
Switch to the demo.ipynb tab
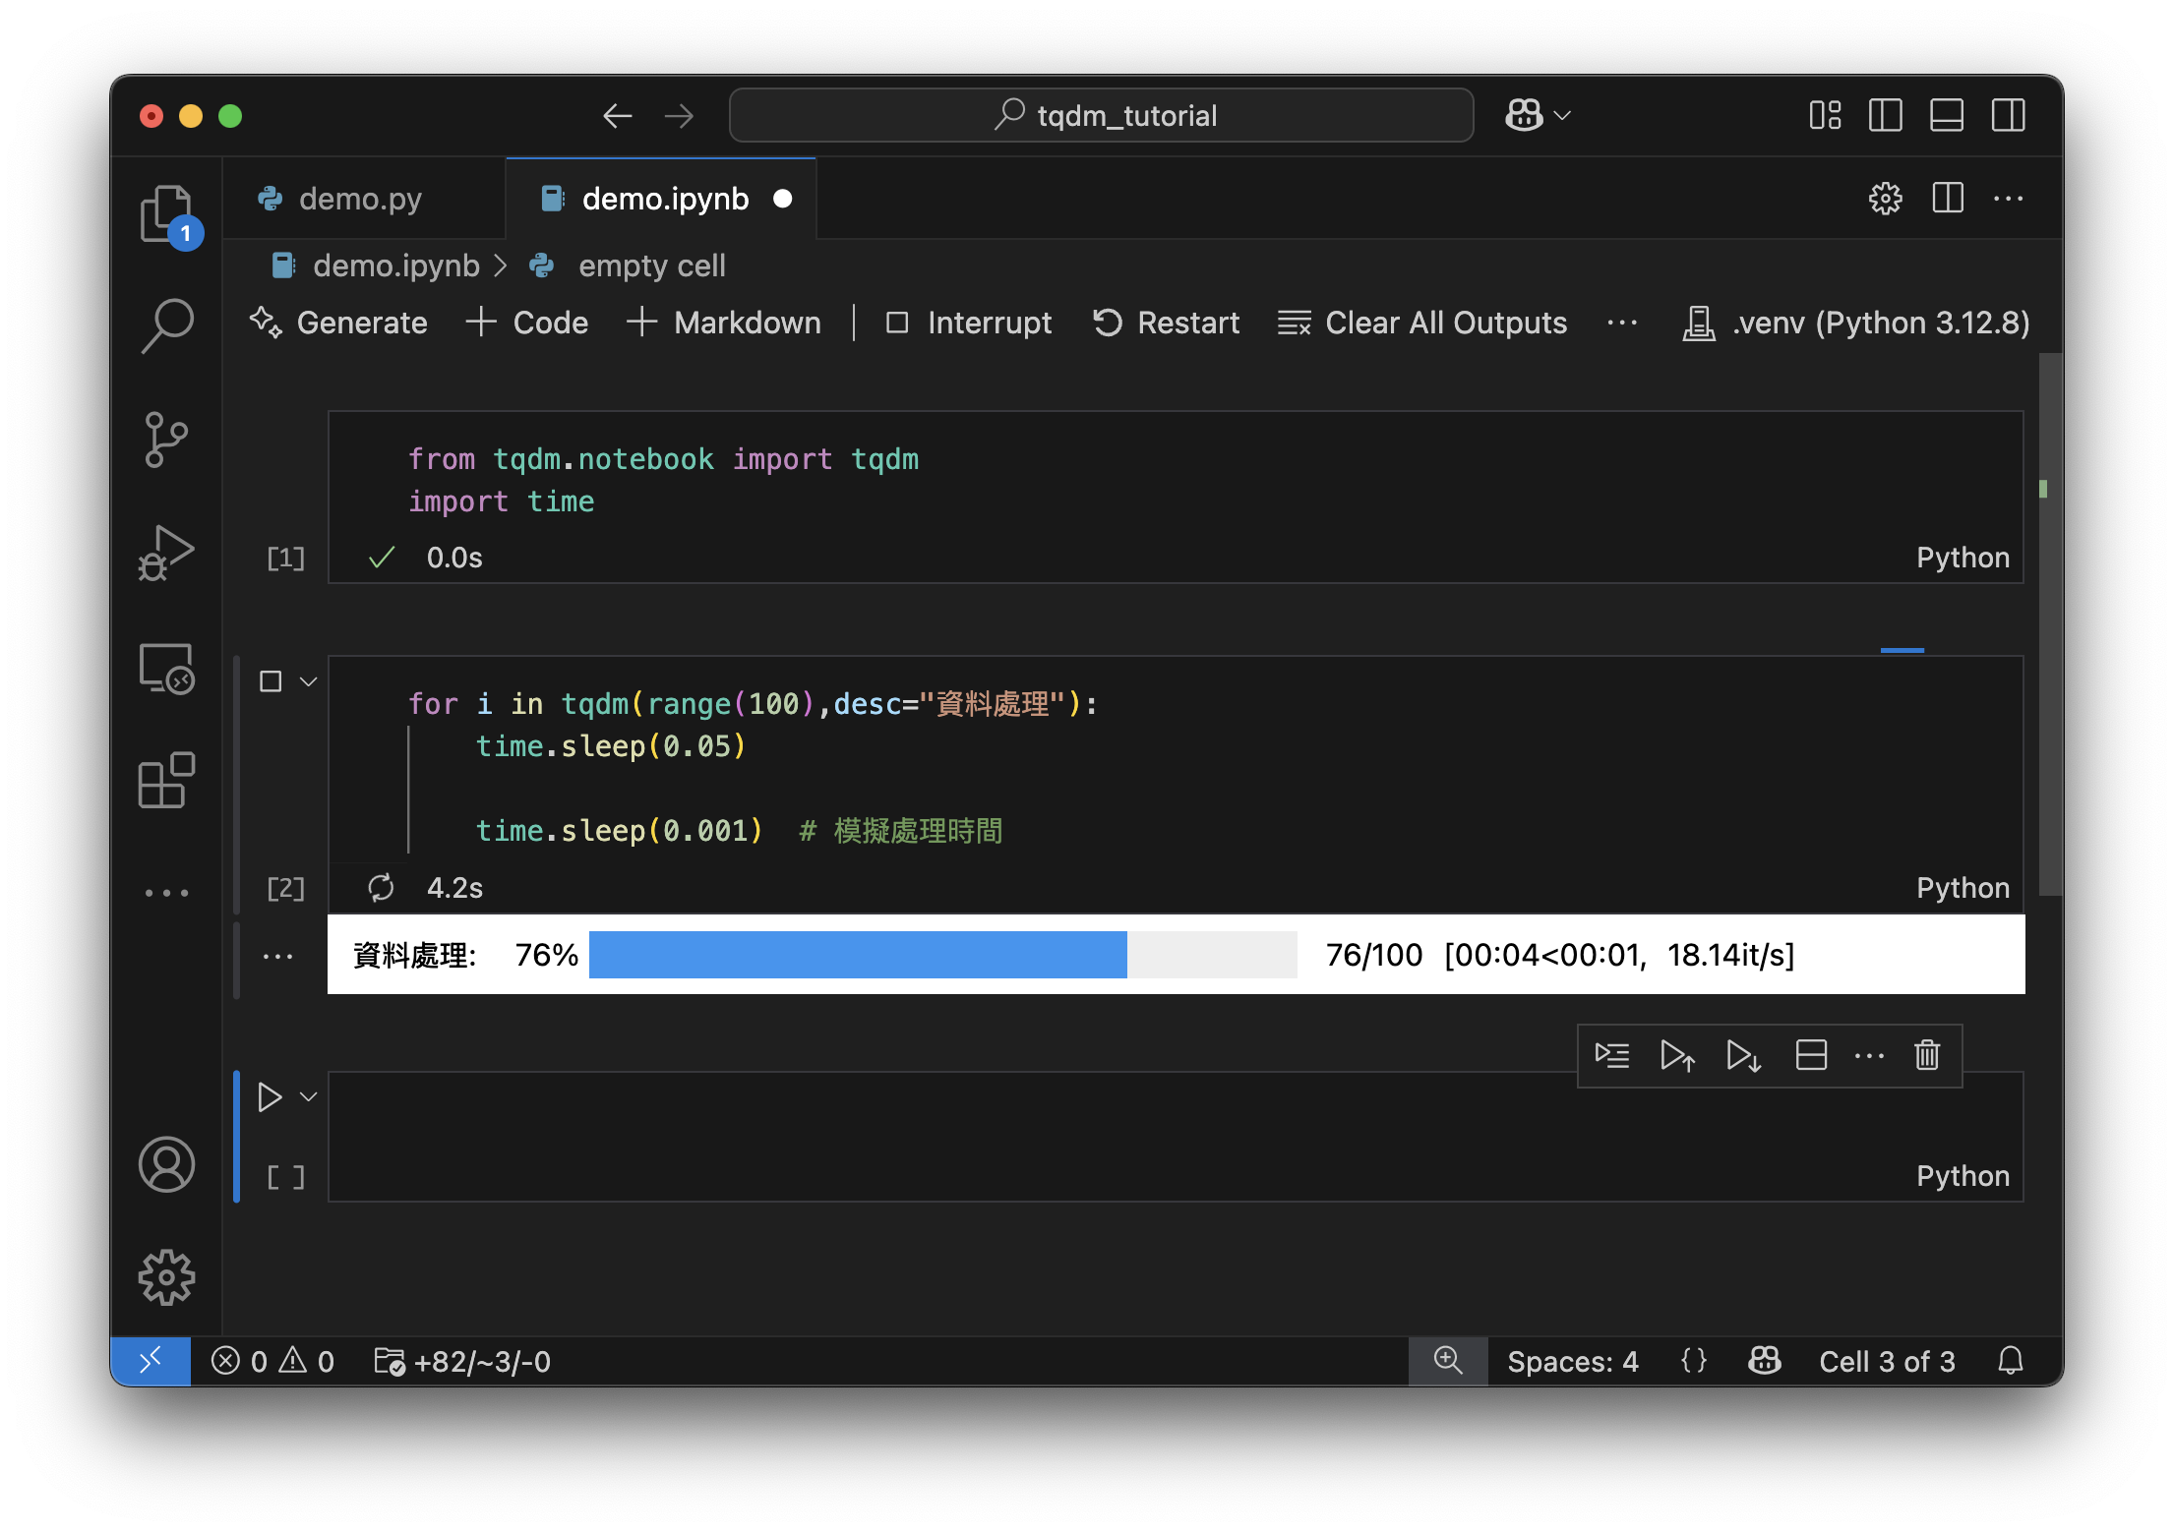[661, 199]
